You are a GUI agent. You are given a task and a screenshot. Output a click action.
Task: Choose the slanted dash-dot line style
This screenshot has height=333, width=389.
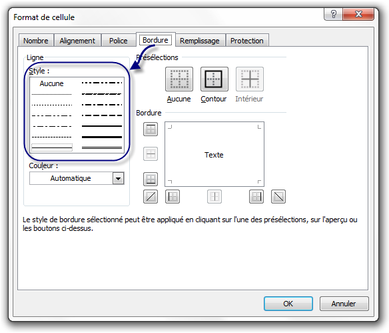(102, 94)
